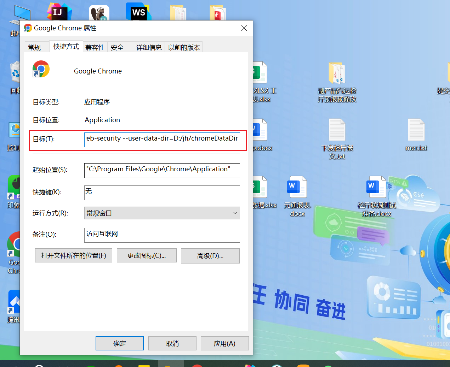Select the animal-logo app icon beside IntelliJ
The image size is (450, 367).
[x=99, y=13]
